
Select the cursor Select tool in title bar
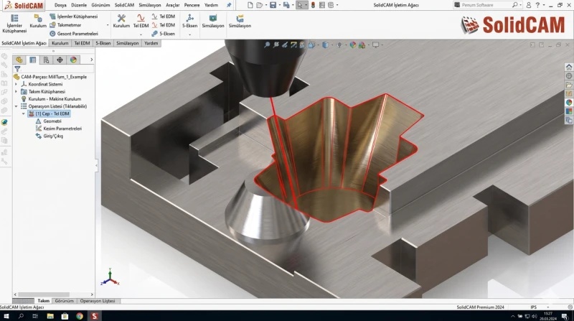coord(300,5)
